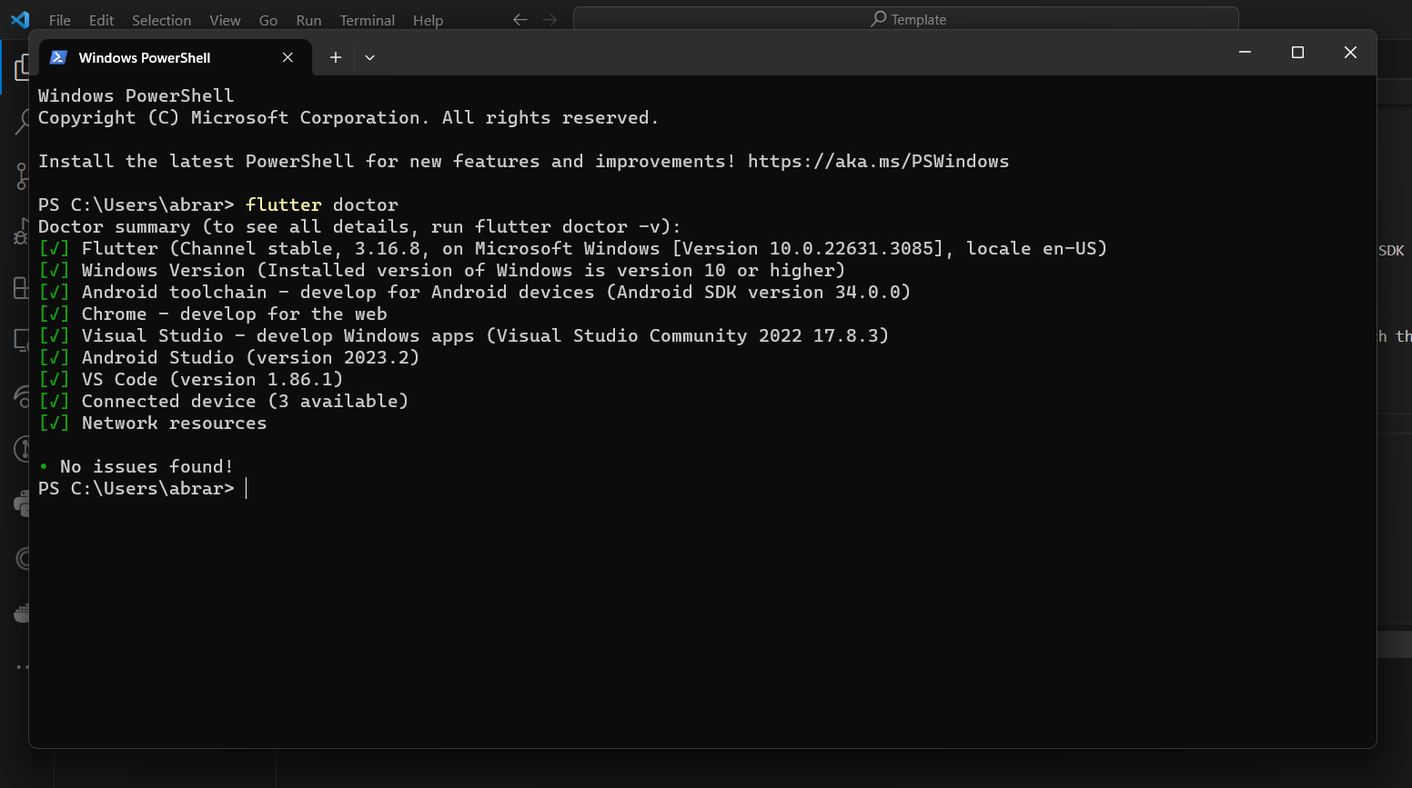Open Source Control in VS Code sidebar

20,176
